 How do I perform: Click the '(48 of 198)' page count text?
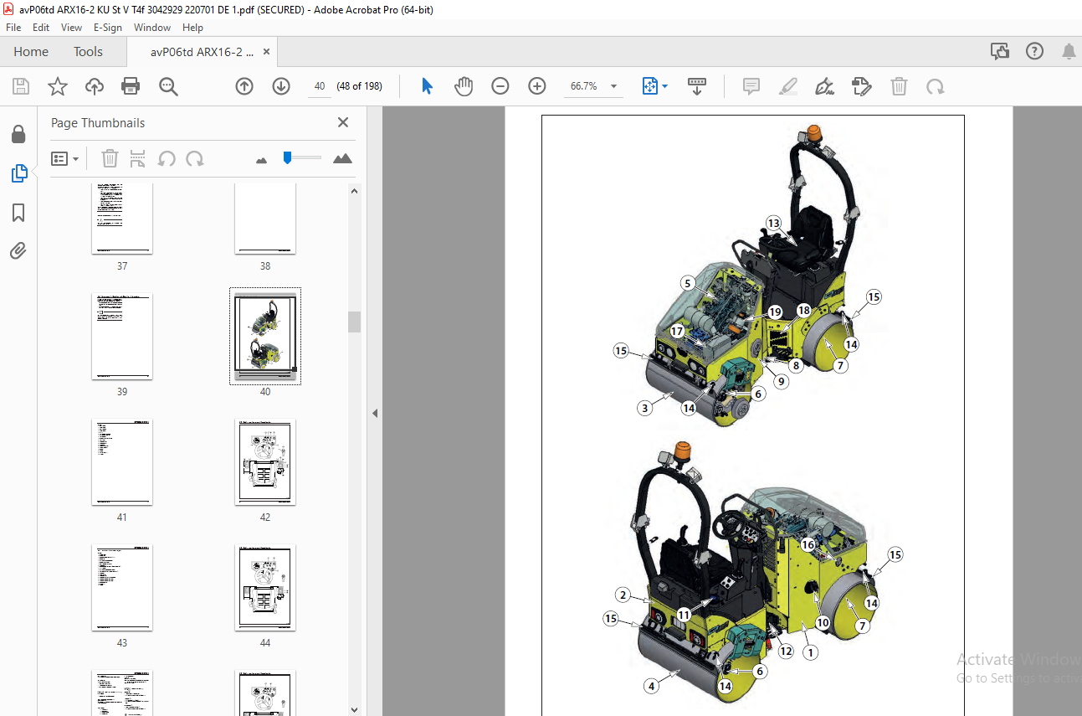tap(360, 86)
